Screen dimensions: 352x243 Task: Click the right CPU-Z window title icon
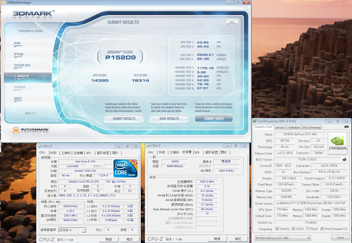click(x=148, y=146)
